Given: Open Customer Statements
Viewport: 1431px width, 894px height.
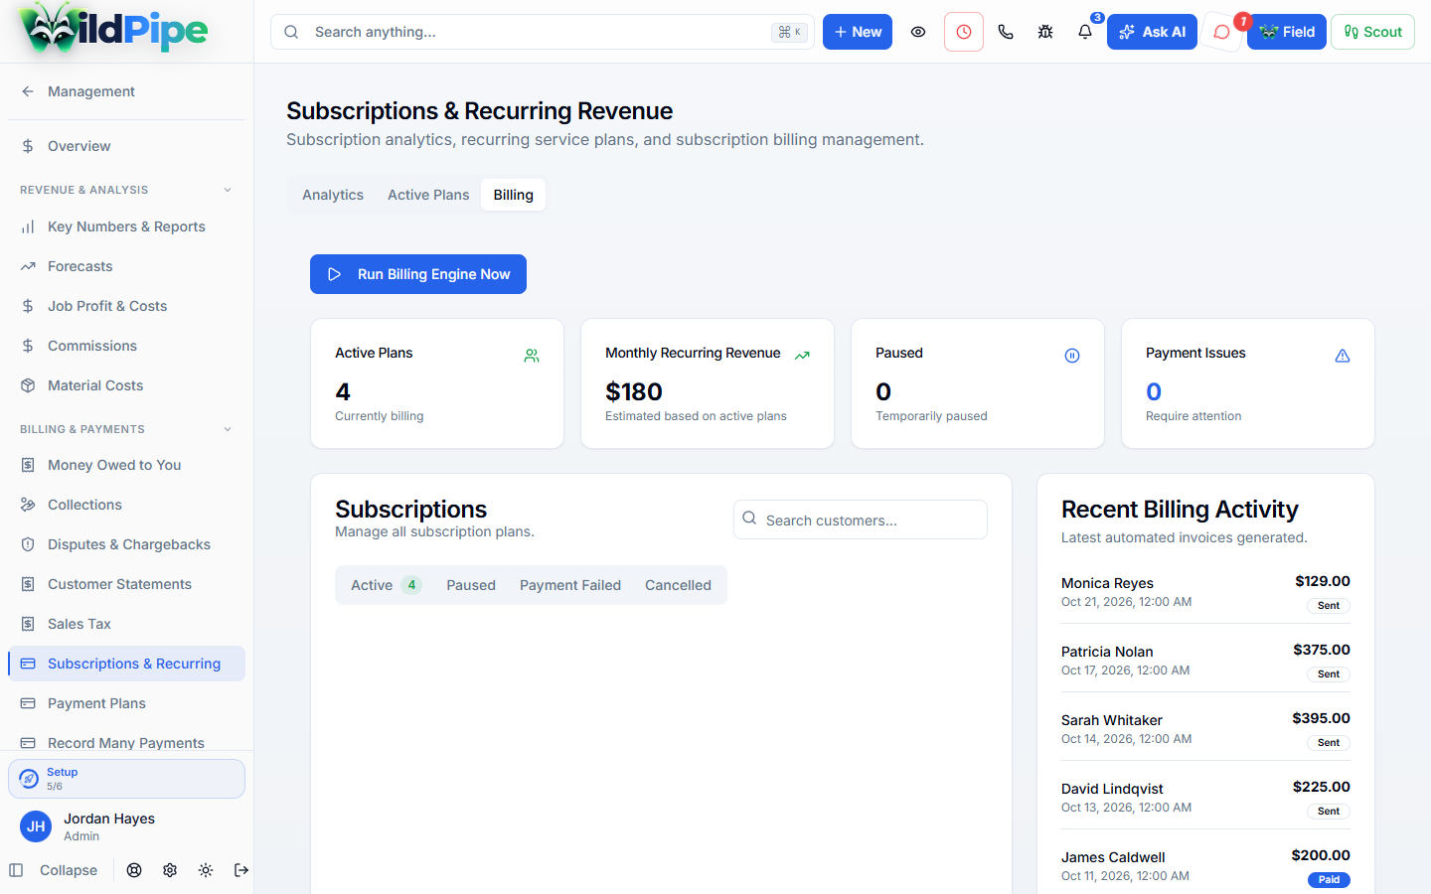Looking at the screenshot, I should click(x=126, y=584).
